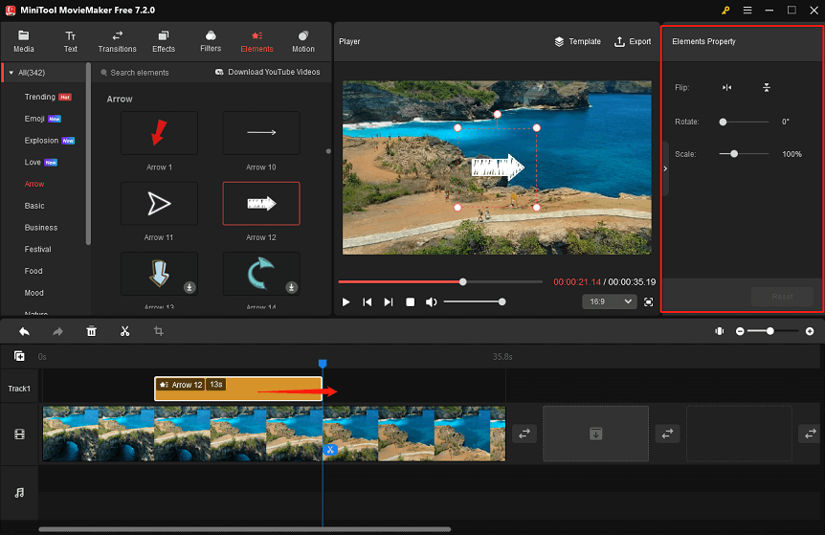Open the Text tab
Screen dimensions: 825x535
pos(71,41)
